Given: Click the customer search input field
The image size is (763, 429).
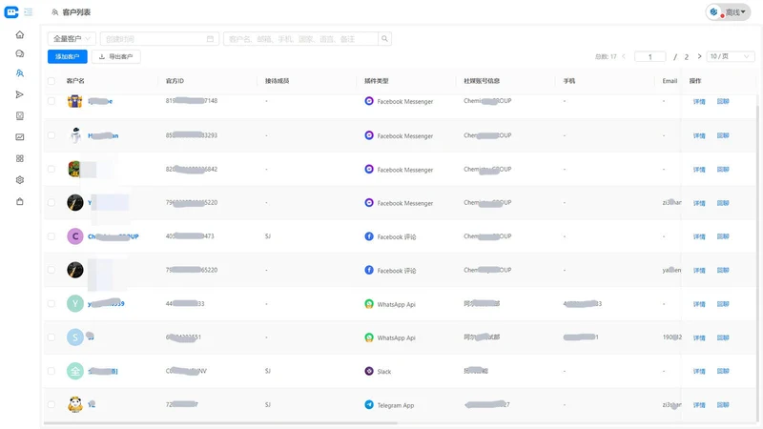Looking at the screenshot, I should pyautogui.click(x=300, y=39).
